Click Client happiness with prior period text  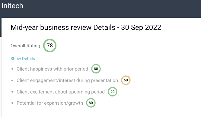pos(52,69)
